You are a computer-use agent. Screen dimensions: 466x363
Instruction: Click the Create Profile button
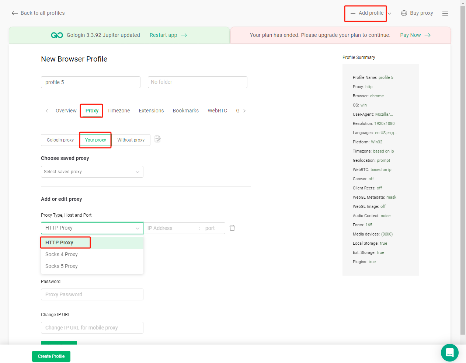coord(51,356)
